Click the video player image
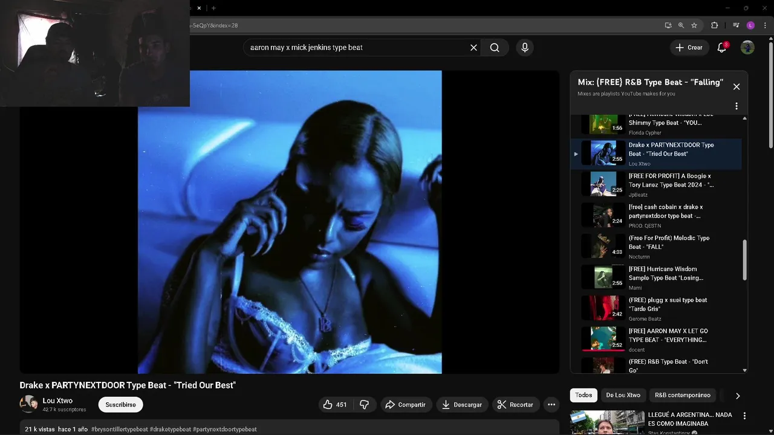The width and height of the screenshot is (774, 435). point(290,222)
